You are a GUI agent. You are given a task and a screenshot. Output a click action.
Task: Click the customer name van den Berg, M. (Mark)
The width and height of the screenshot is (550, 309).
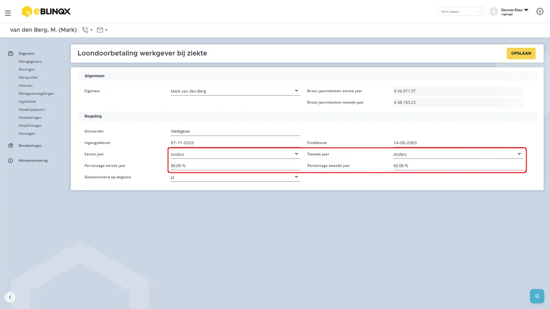[43, 30]
